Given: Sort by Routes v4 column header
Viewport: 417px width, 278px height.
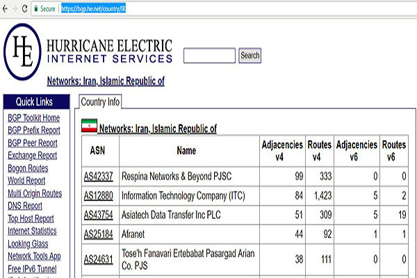Looking at the screenshot, I should [x=320, y=151].
